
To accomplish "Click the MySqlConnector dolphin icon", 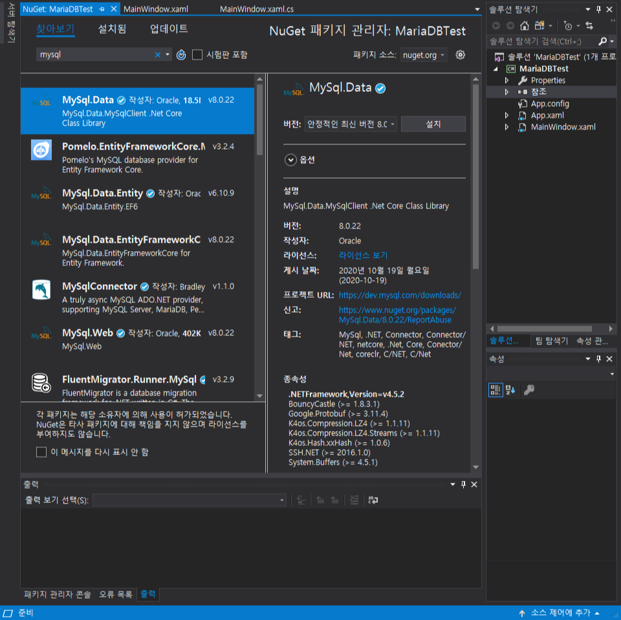I will [41, 289].
